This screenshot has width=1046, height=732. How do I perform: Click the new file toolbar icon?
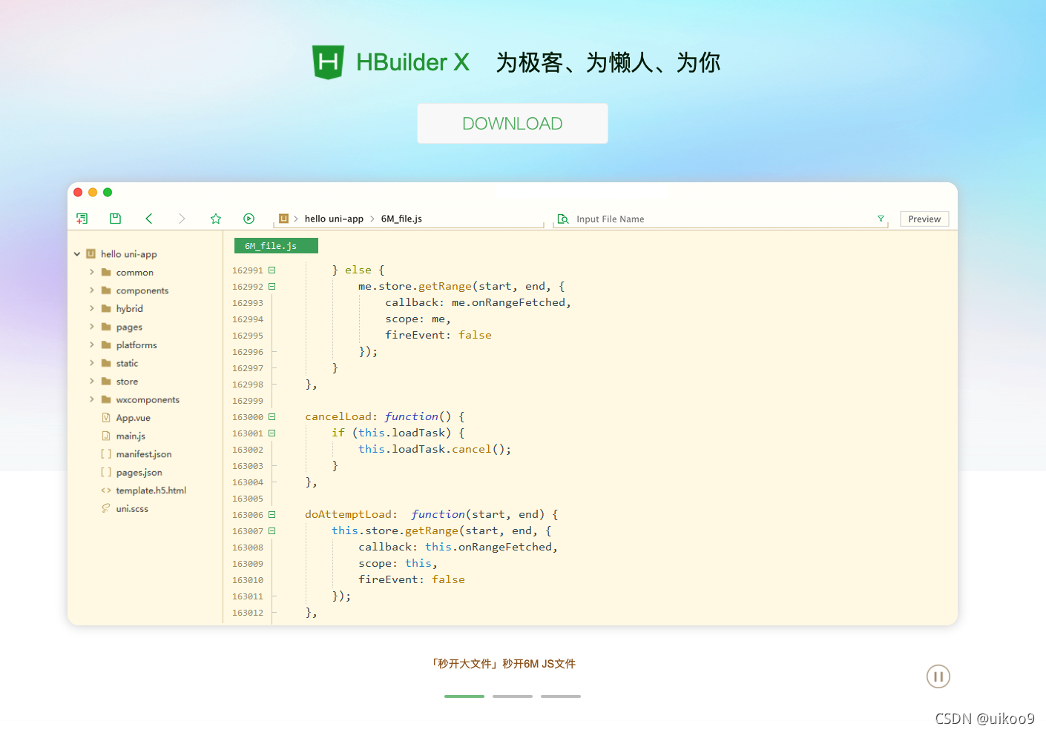click(82, 219)
